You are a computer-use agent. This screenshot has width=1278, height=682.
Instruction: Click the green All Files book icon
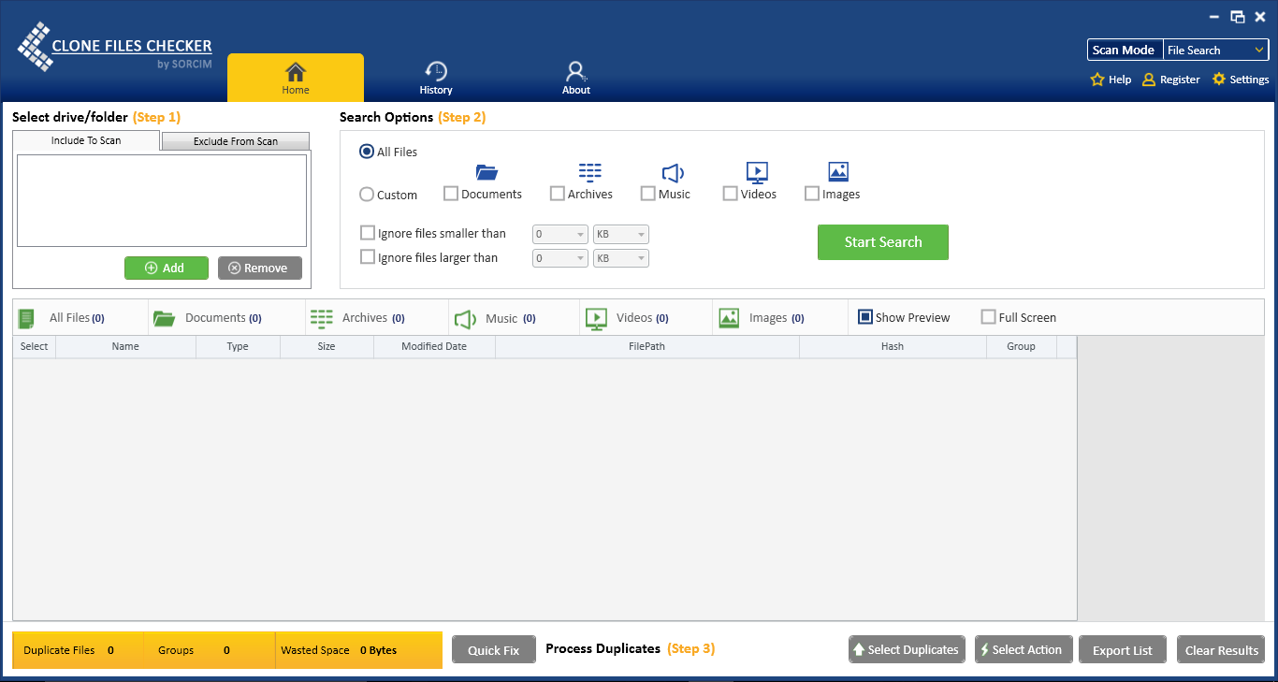pos(26,318)
